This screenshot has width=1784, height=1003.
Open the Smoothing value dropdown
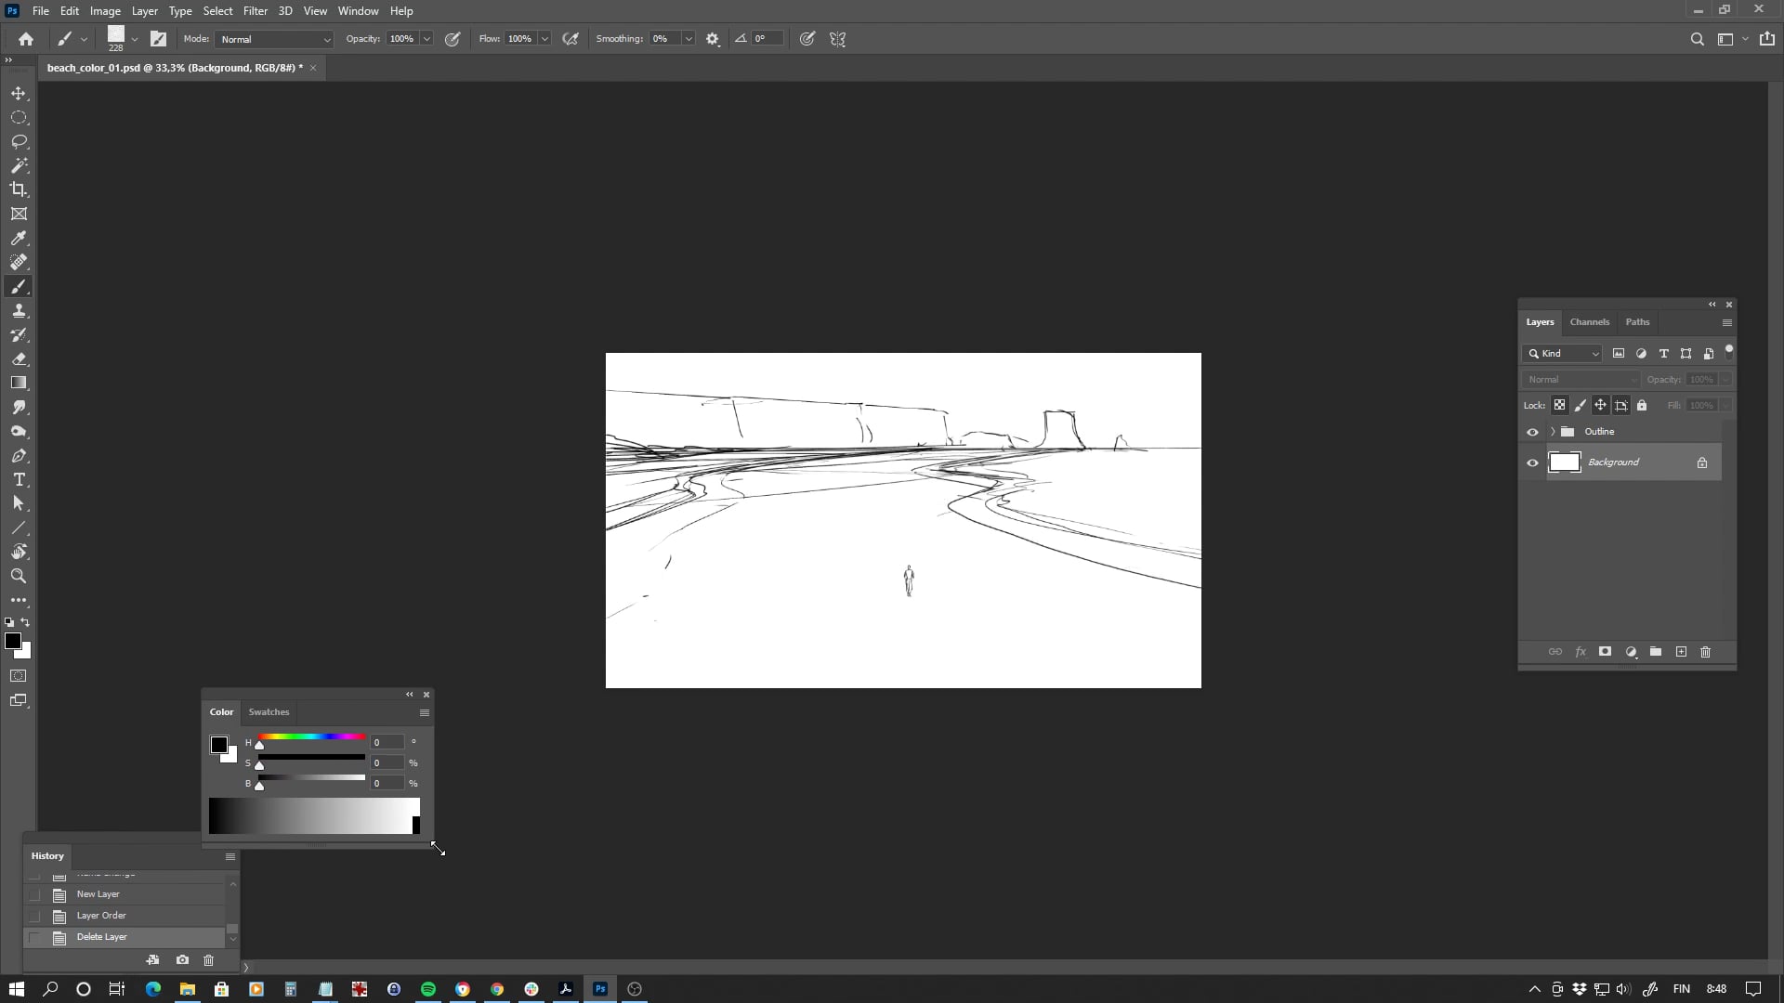click(689, 39)
